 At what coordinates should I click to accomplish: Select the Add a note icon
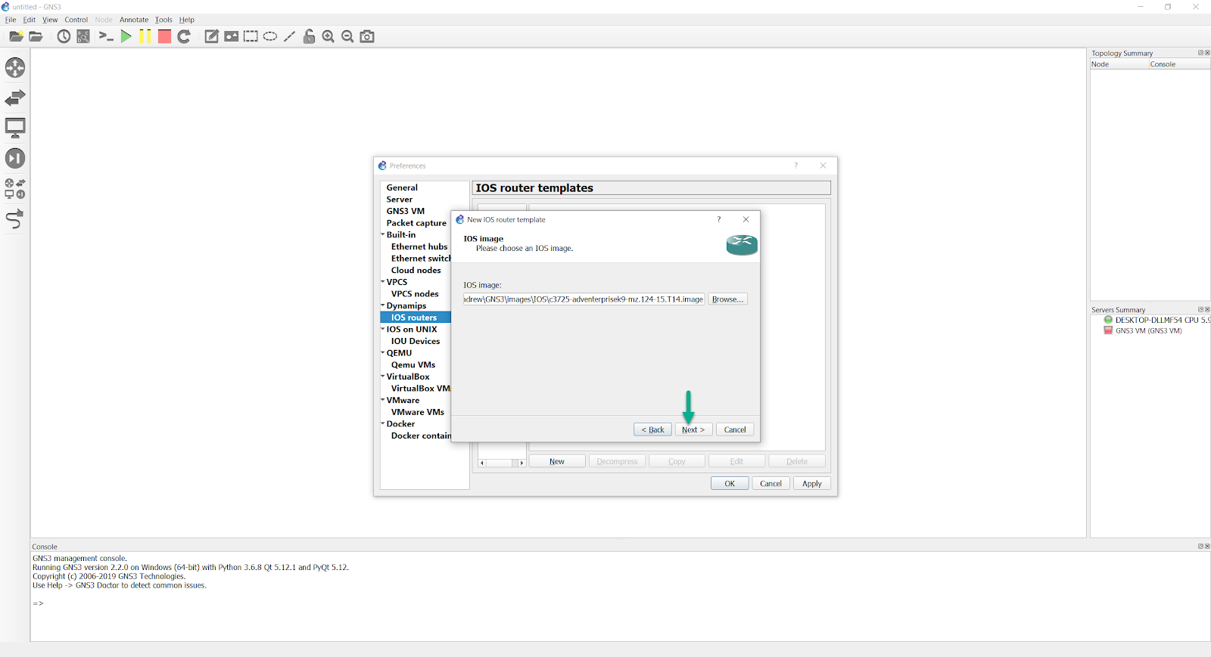coord(212,36)
